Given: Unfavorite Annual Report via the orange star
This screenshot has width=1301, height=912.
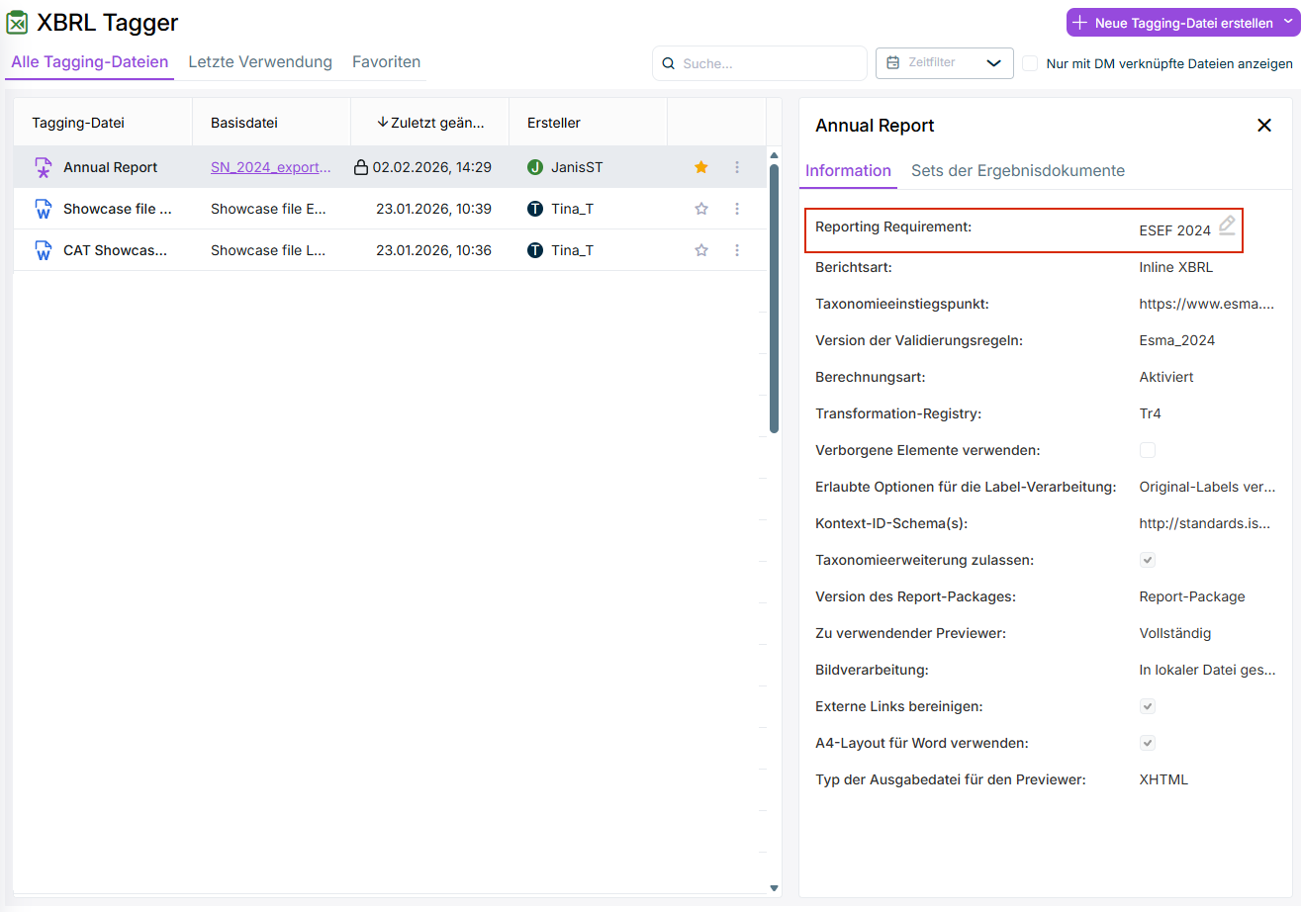Looking at the screenshot, I should 701,167.
